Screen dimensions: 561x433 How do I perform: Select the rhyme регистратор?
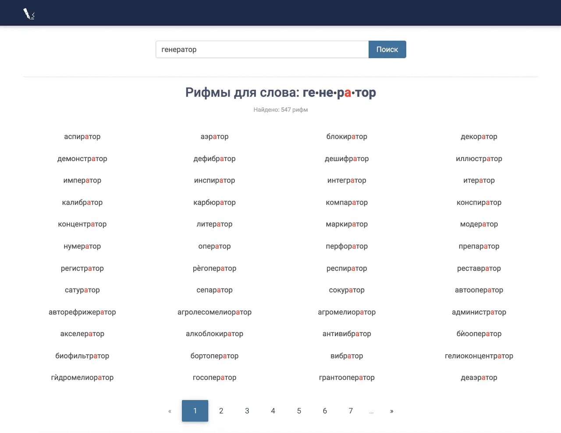coord(82,268)
